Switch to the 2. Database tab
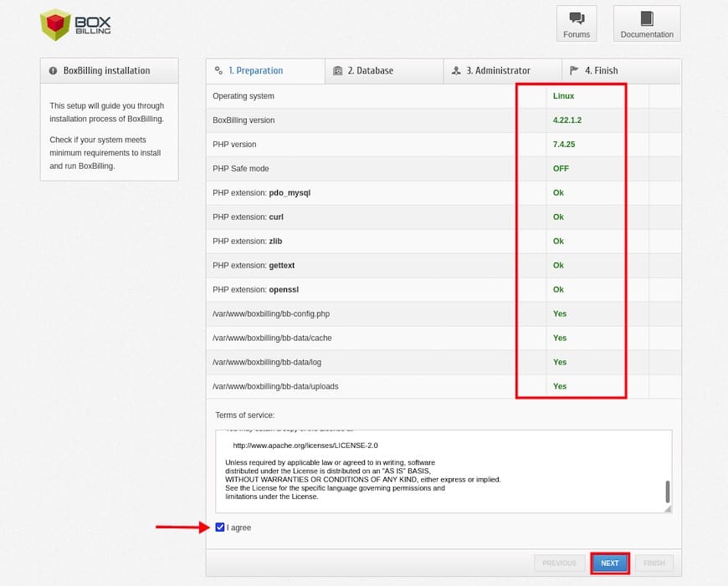 point(384,71)
